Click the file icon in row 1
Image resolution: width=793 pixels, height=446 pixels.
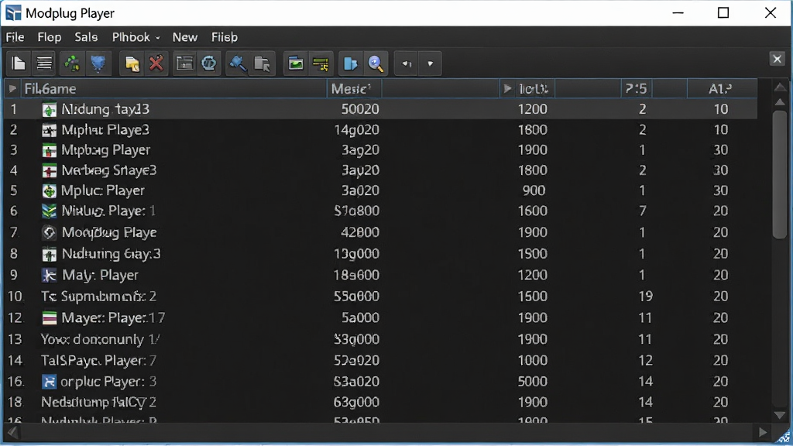point(49,110)
